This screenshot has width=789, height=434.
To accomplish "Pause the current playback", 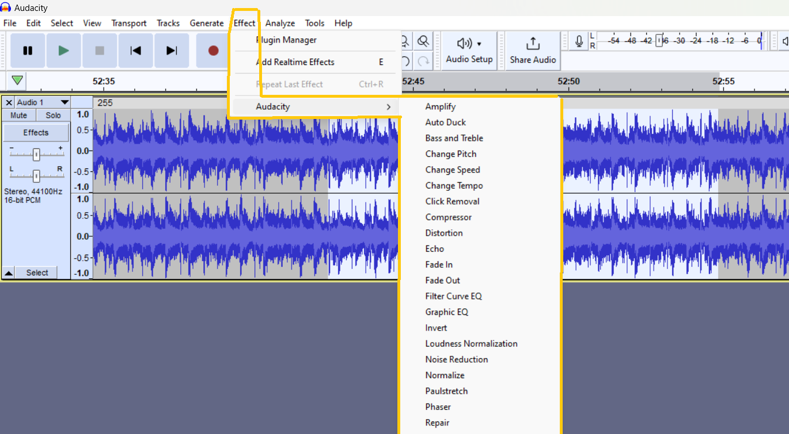I will pos(27,51).
